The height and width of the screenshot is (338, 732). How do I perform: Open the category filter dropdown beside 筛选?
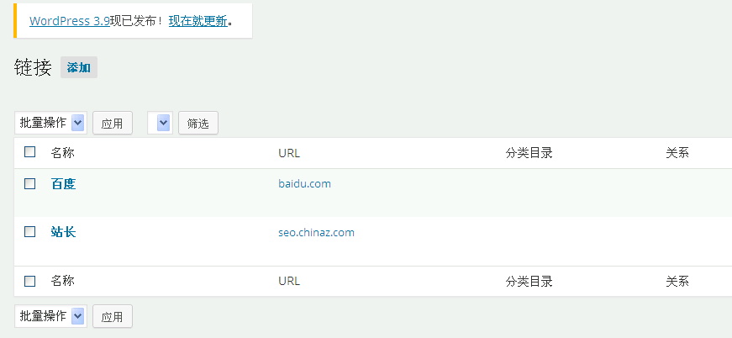tap(160, 123)
